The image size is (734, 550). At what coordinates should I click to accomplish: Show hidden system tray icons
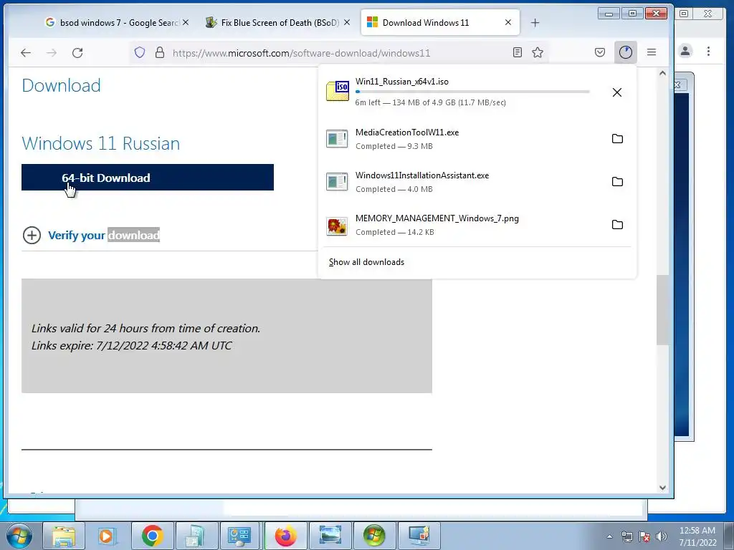point(609,536)
